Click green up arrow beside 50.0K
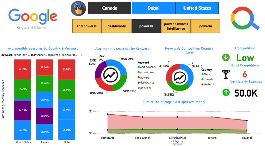The height and width of the screenshot is (146, 265). click(226, 92)
